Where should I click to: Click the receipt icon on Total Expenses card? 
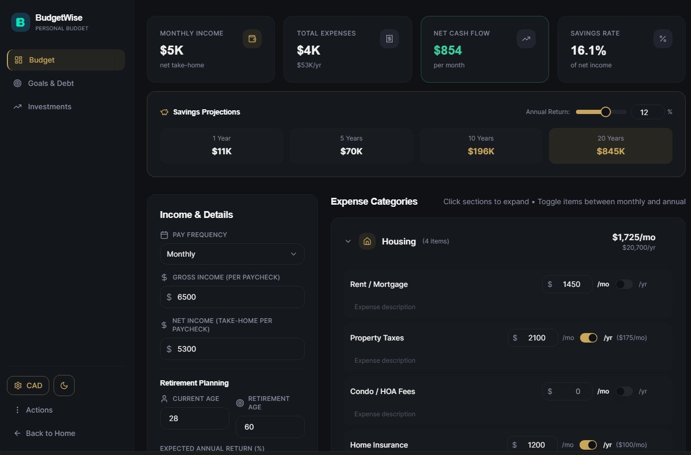[x=389, y=38]
